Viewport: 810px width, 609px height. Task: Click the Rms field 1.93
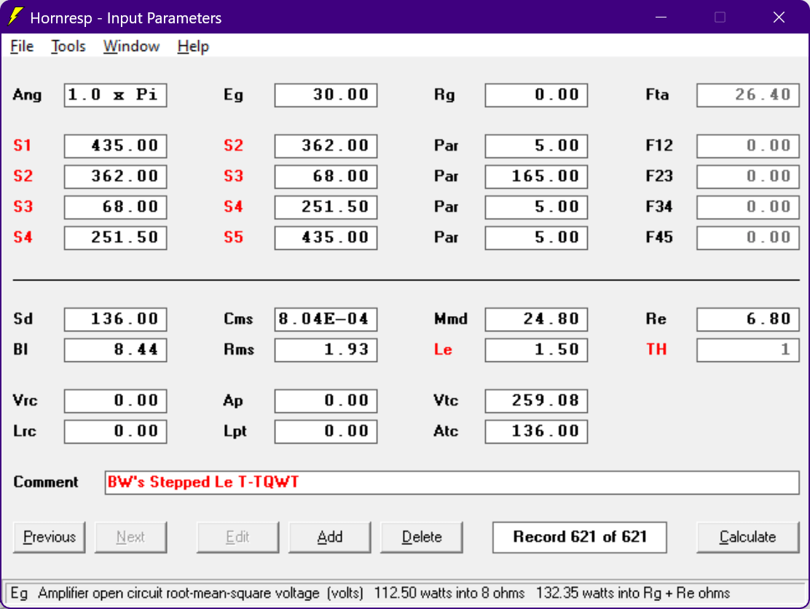[x=326, y=350]
